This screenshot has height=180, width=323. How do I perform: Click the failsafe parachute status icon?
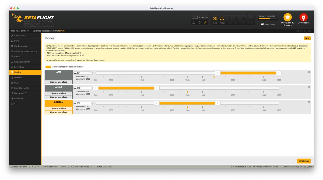[x=199, y=23]
